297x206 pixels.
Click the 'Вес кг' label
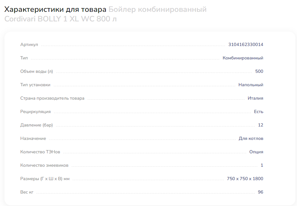point(27,192)
